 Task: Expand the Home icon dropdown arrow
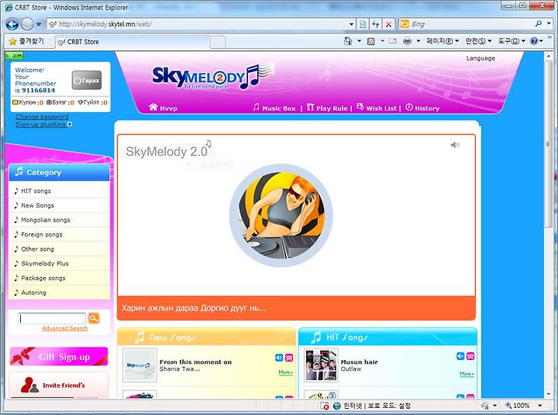click(x=359, y=41)
